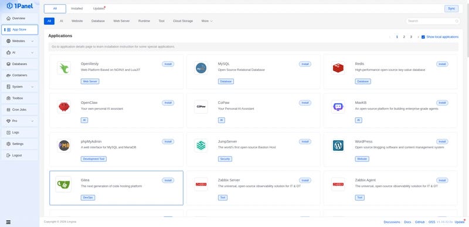Open the JumpServer app icon
Screen dimensions: 469x227
[201, 145]
